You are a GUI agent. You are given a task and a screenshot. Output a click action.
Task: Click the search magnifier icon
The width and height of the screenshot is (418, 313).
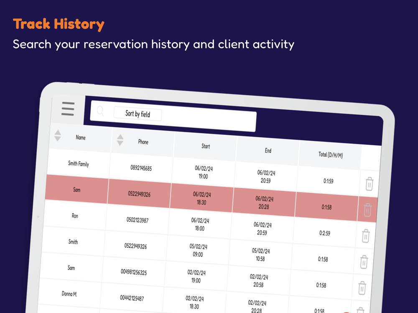100,111
